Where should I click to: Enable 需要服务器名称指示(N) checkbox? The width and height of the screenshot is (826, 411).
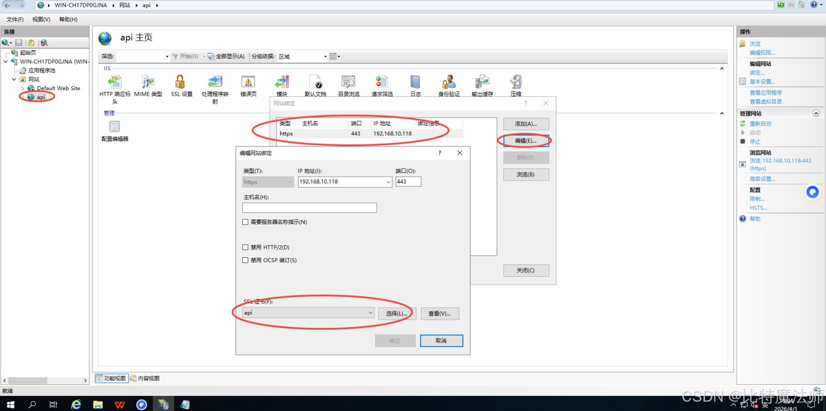click(x=246, y=222)
